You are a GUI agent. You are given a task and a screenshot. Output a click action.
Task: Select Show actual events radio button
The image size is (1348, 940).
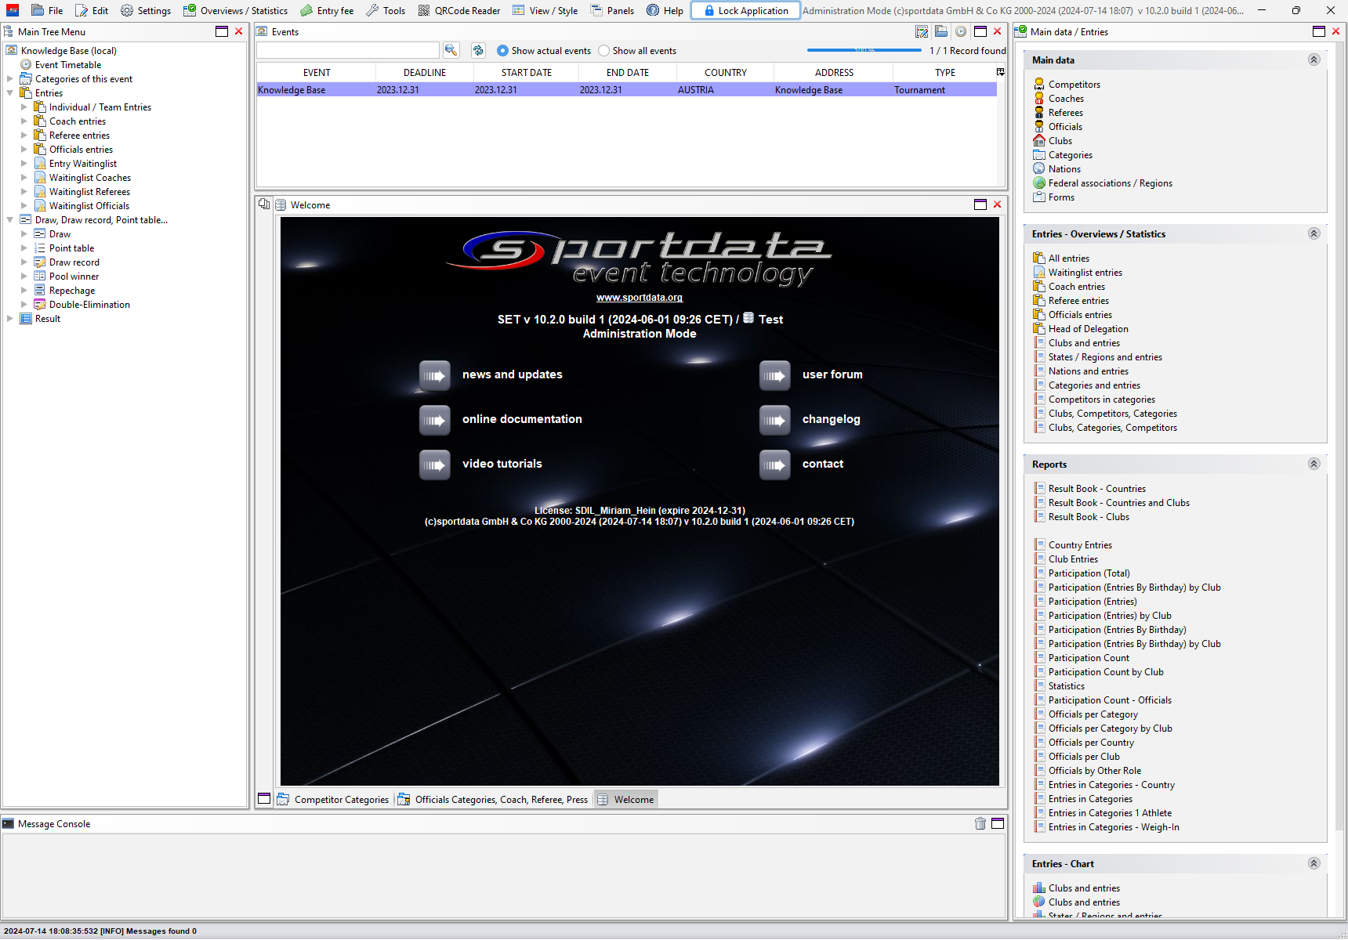pyautogui.click(x=502, y=51)
